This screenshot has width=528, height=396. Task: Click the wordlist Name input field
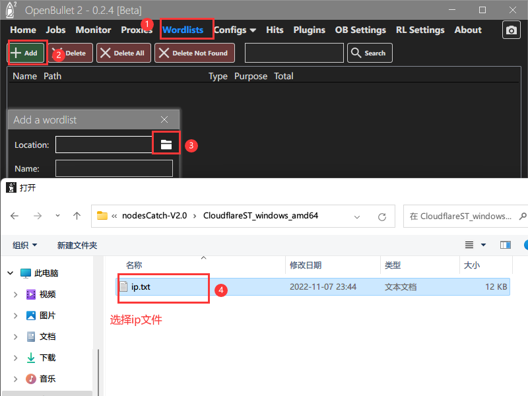point(114,169)
